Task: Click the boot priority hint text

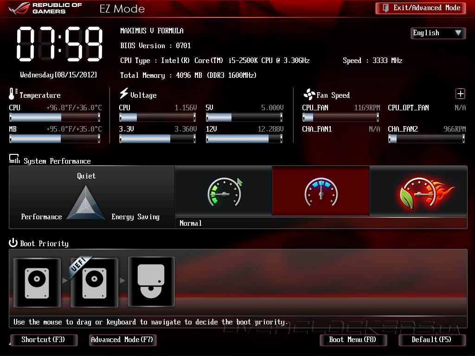Action: (x=150, y=322)
